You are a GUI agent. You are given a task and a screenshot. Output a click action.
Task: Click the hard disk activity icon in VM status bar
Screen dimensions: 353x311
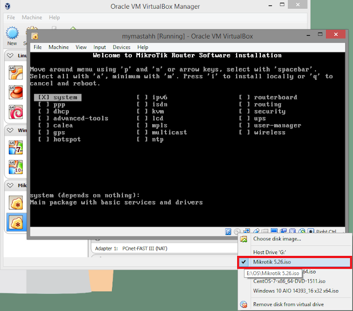click(228, 232)
